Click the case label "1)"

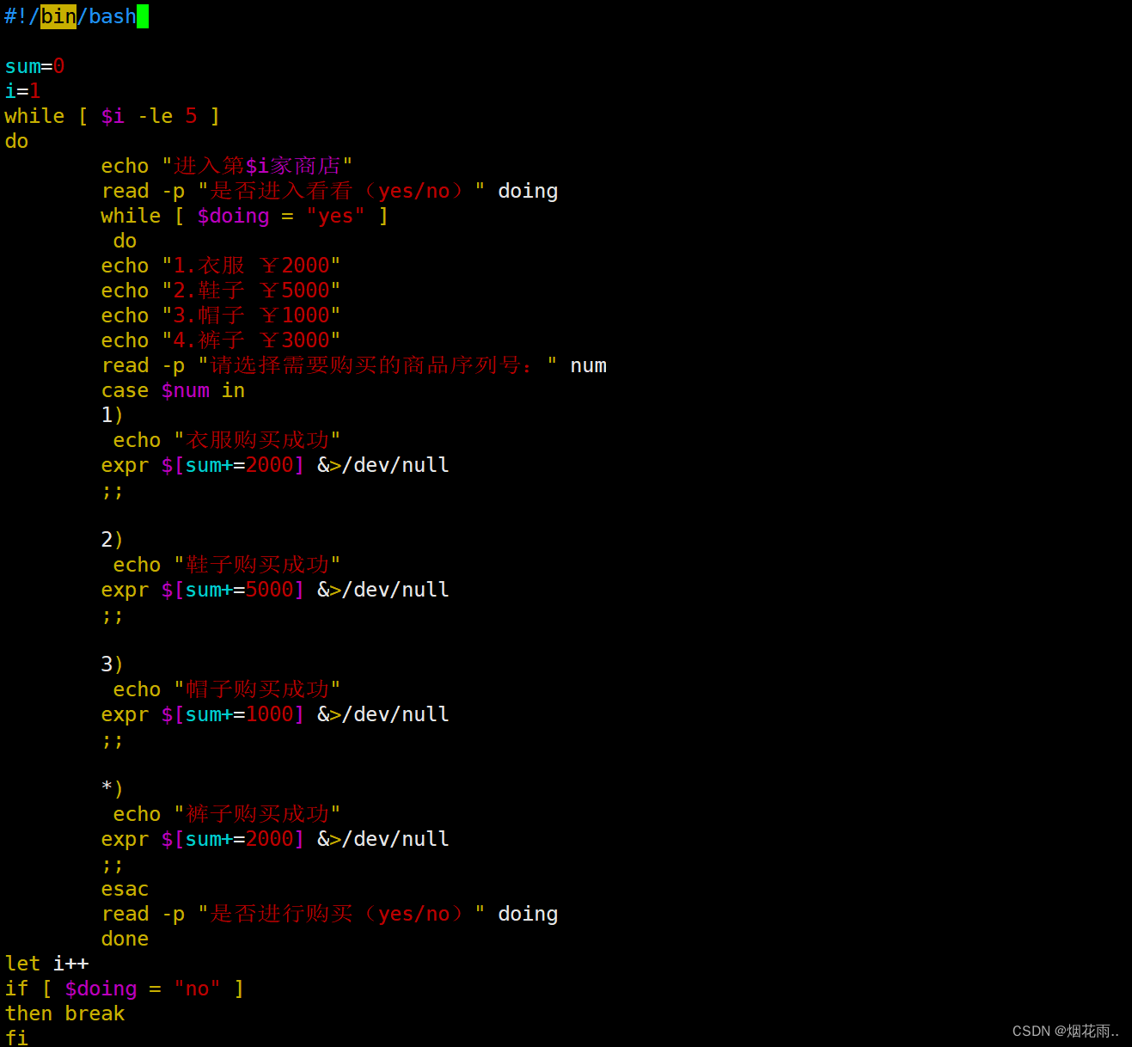[113, 415]
